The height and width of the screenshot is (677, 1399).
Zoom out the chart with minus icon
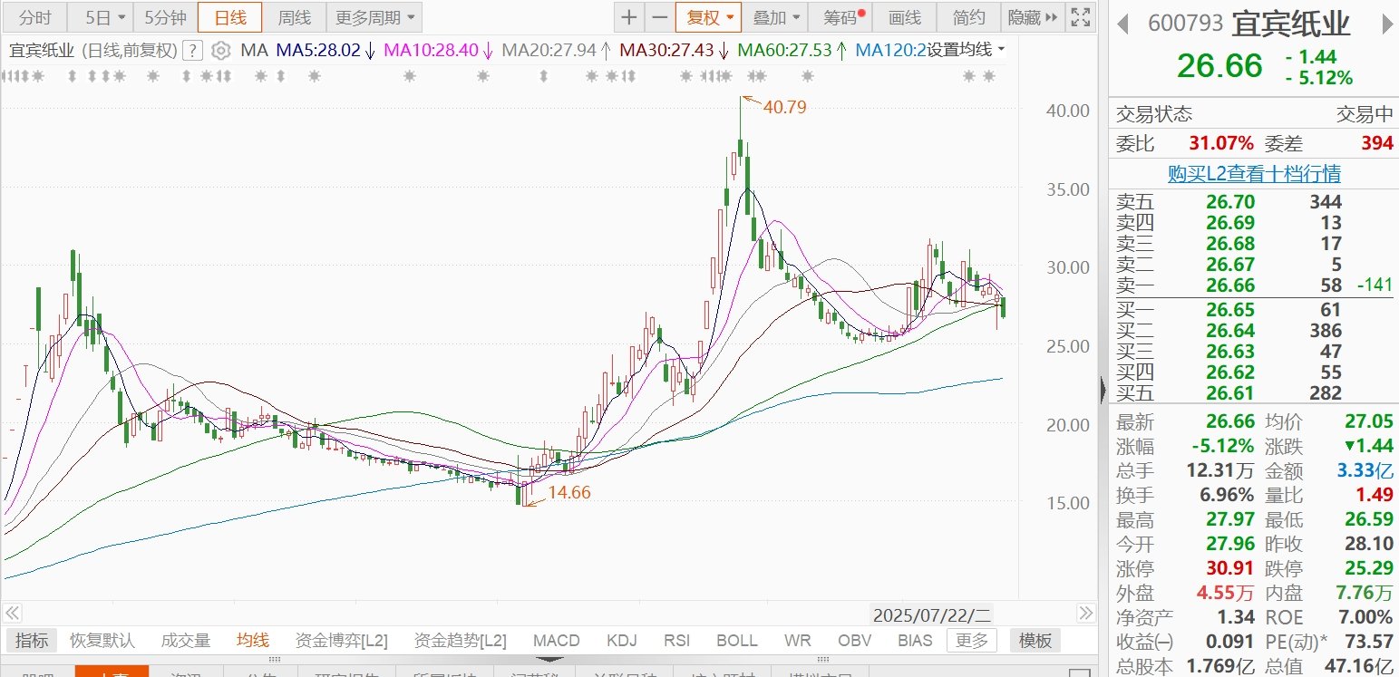coord(659,17)
